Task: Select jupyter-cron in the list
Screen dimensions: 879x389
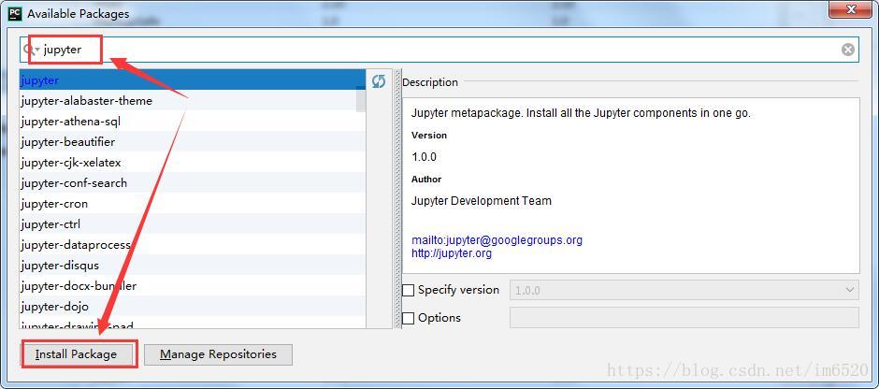Action: click(193, 204)
